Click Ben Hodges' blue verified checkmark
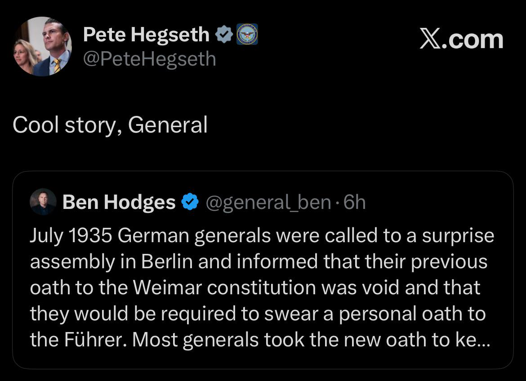 [190, 202]
